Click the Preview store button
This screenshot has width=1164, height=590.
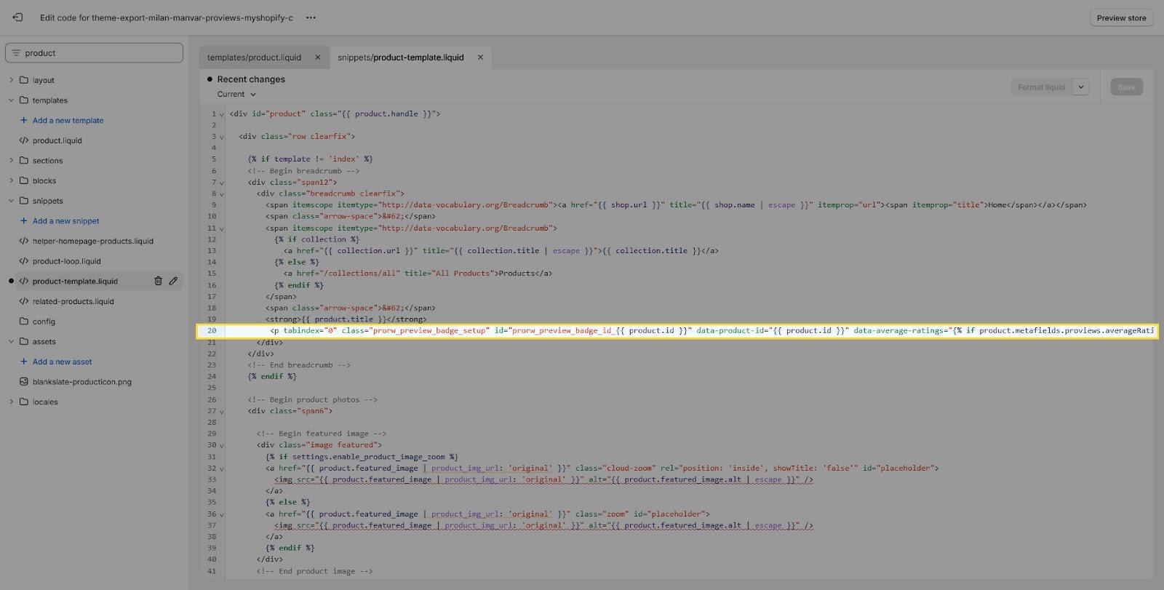click(x=1121, y=18)
